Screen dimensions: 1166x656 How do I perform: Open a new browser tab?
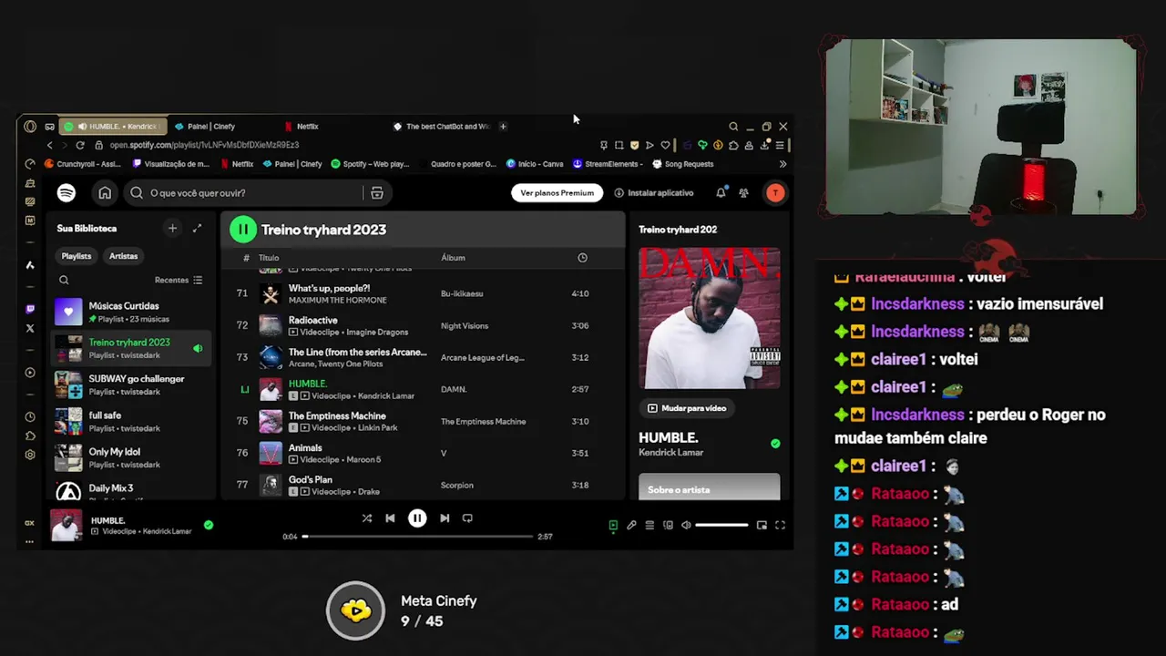tap(503, 127)
